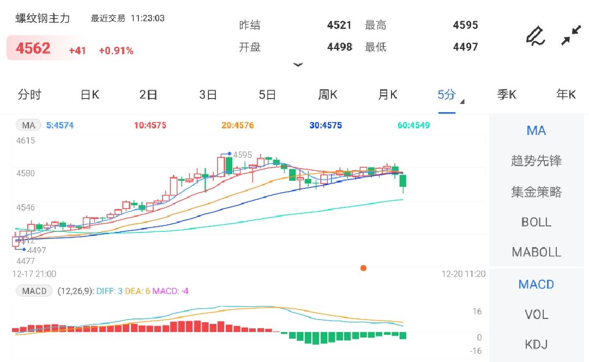Switch to 季K chart tab
The height and width of the screenshot is (362, 589).
click(507, 95)
